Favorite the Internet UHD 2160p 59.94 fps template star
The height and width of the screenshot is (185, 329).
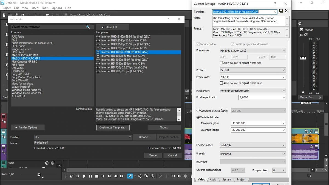[98, 36]
